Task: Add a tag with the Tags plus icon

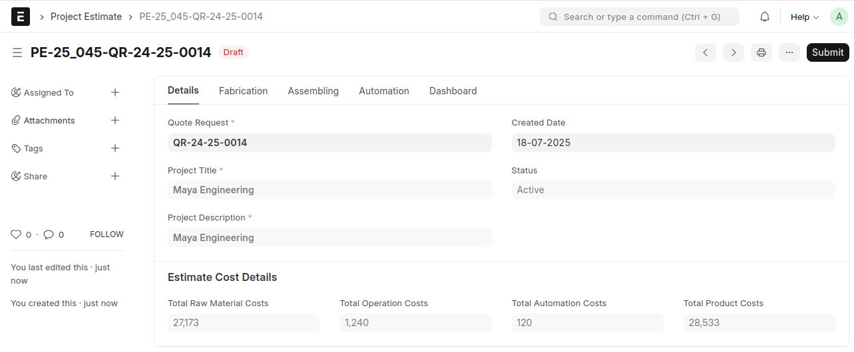Action: coord(115,148)
